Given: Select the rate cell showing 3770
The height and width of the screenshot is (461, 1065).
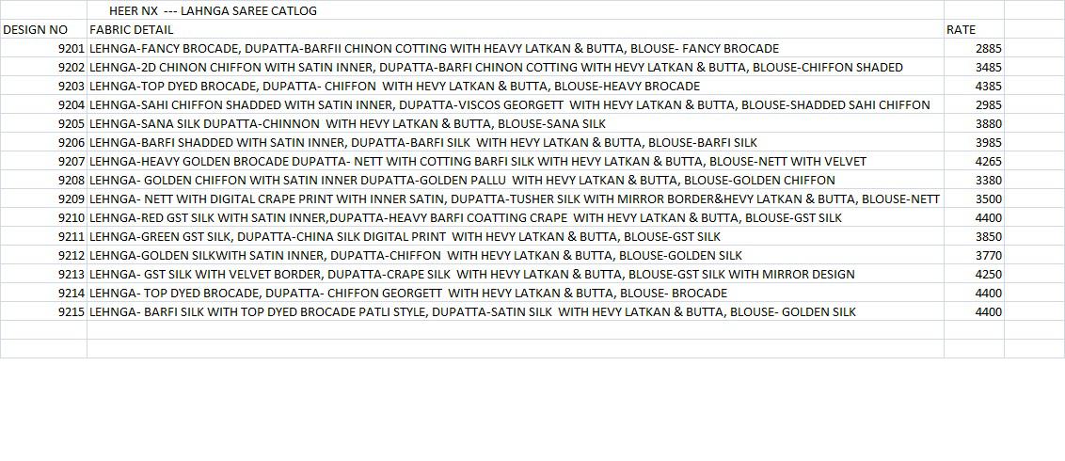Looking at the screenshot, I should [988, 256].
